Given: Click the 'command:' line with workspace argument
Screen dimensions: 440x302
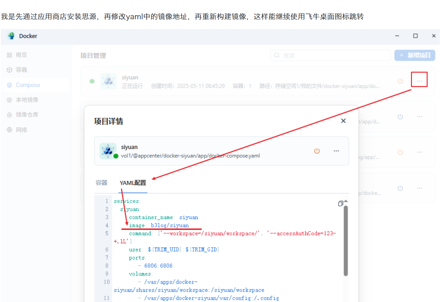Looking at the screenshot, I should click(225, 237).
